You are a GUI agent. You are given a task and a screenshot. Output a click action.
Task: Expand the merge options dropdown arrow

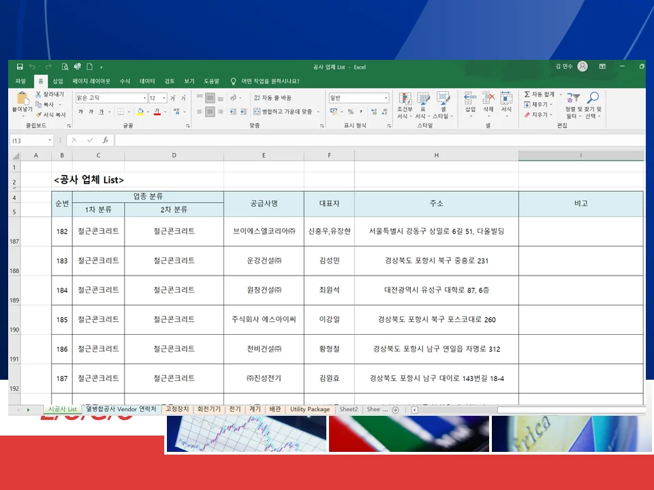[318, 112]
